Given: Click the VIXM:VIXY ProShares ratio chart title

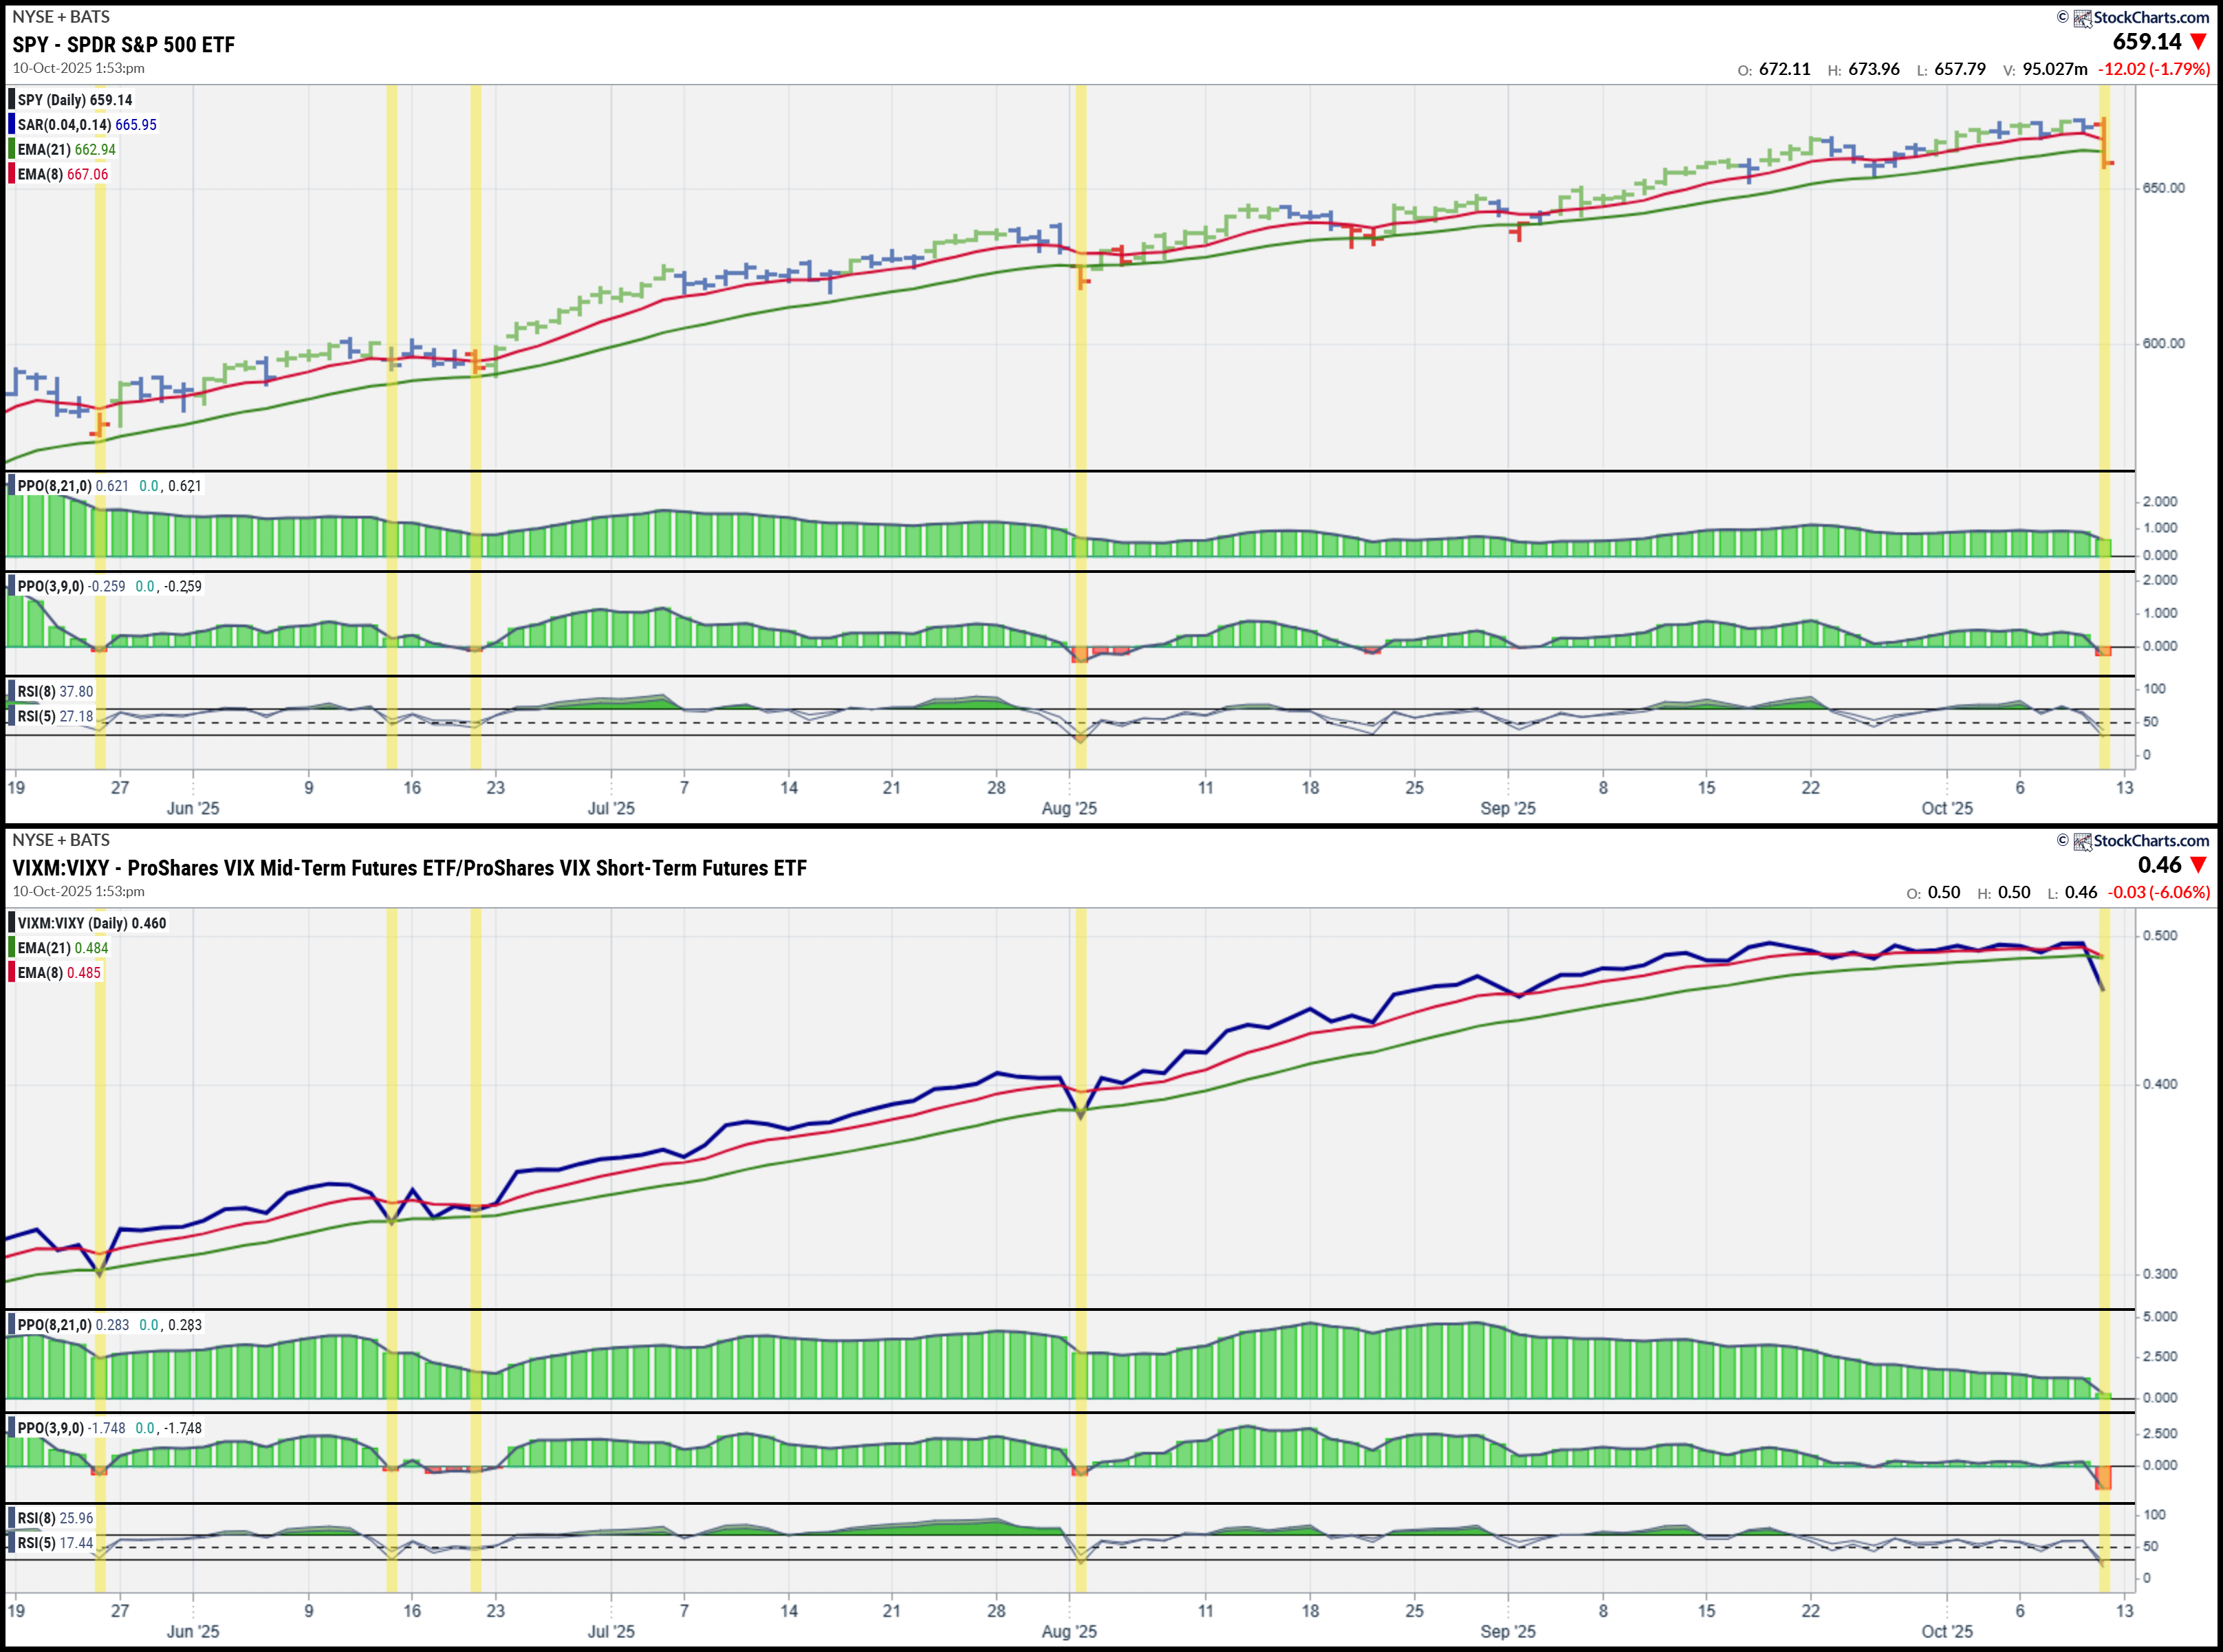Looking at the screenshot, I should (x=409, y=867).
